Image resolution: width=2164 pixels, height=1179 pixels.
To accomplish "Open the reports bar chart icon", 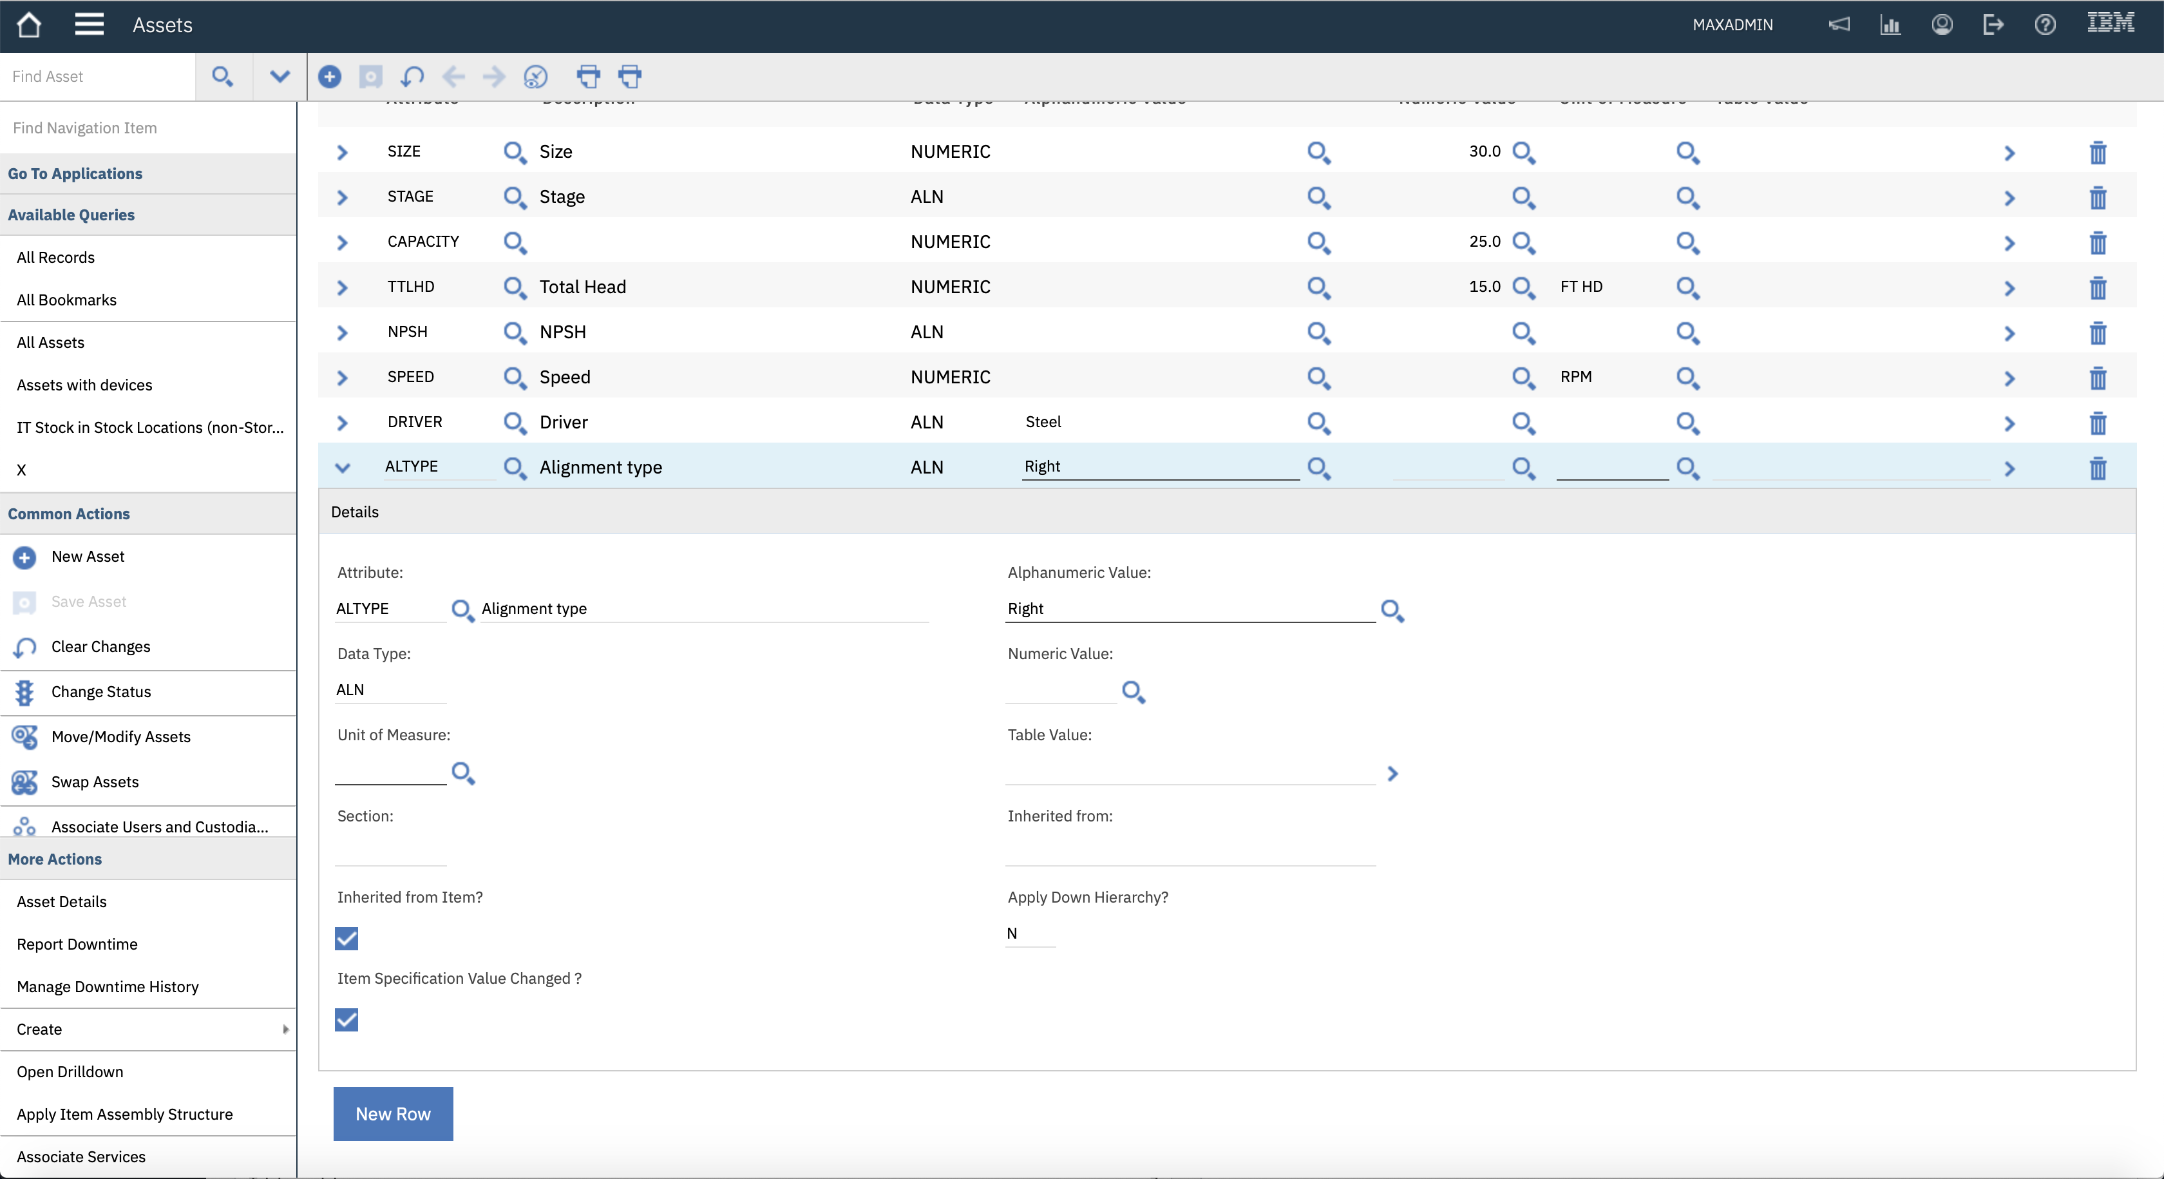I will [x=1890, y=25].
